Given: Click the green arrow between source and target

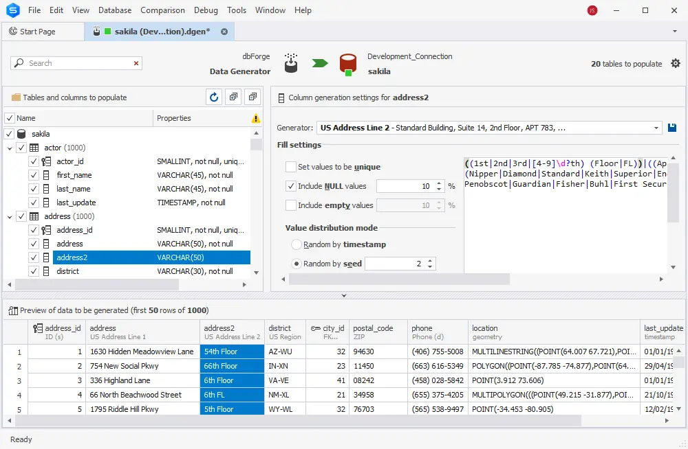Looking at the screenshot, I should point(319,63).
